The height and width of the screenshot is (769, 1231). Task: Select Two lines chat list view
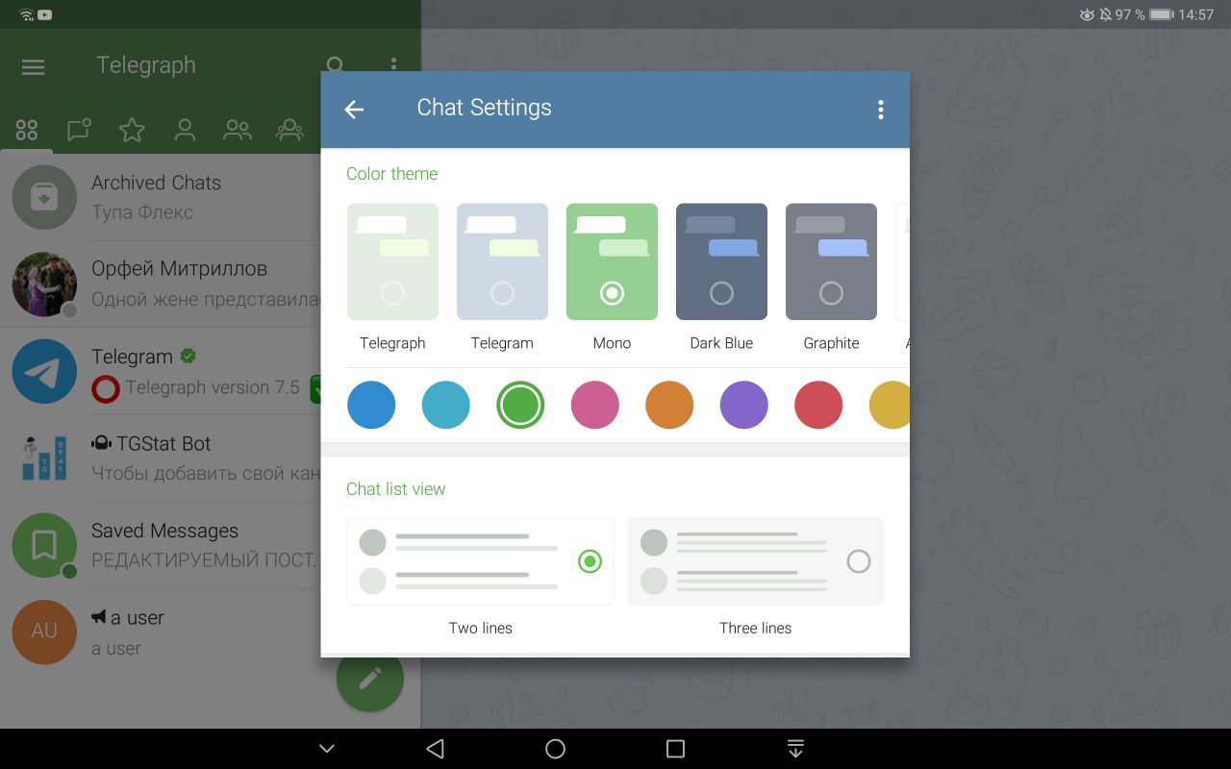[481, 561]
